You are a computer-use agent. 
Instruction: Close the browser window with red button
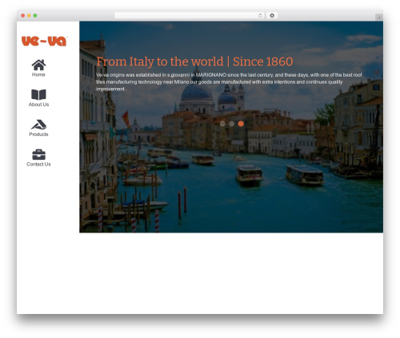point(23,15)
